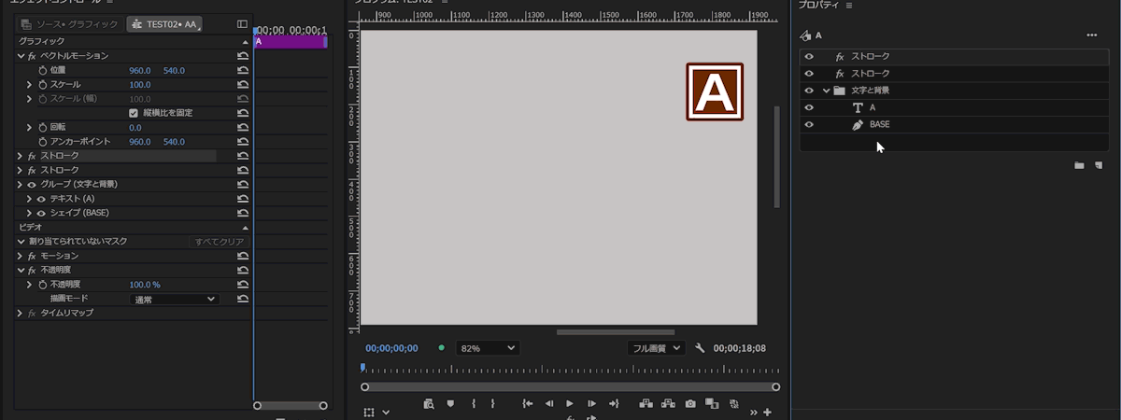Viewport: 1121px width, 420px height.
Task: Add a marker in Program Monitor
Action: [450, 403]
